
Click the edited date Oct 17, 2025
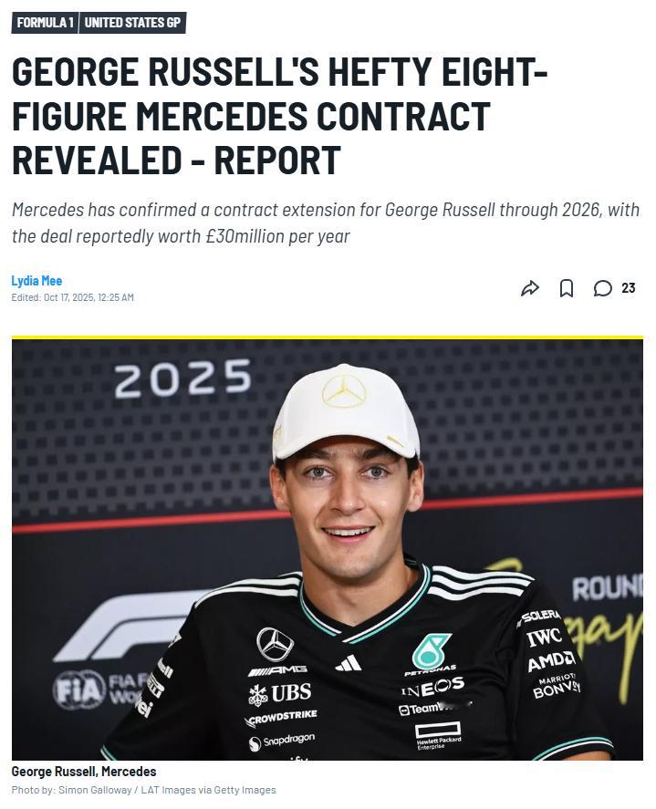73,297
